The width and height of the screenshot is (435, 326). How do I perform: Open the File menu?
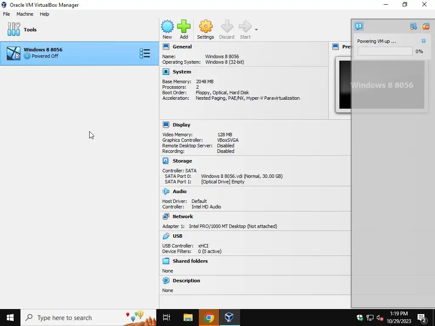6,14
